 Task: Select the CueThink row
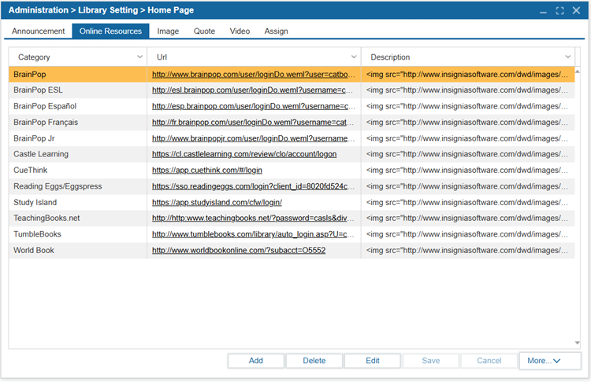coord(292,171)
